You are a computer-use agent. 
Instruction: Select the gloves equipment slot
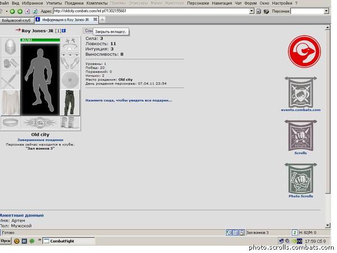point(10,63)
